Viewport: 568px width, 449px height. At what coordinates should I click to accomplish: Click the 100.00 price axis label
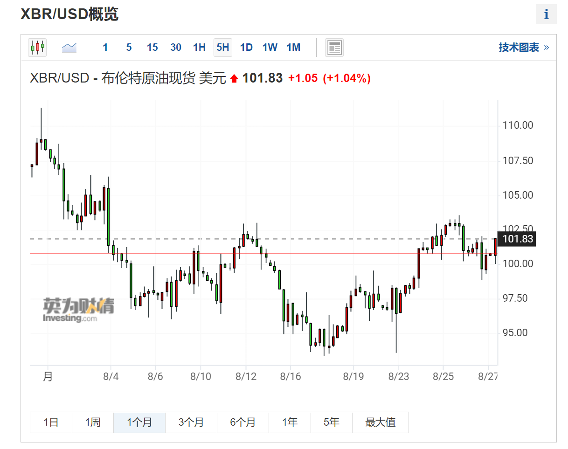tap(518, 264)
